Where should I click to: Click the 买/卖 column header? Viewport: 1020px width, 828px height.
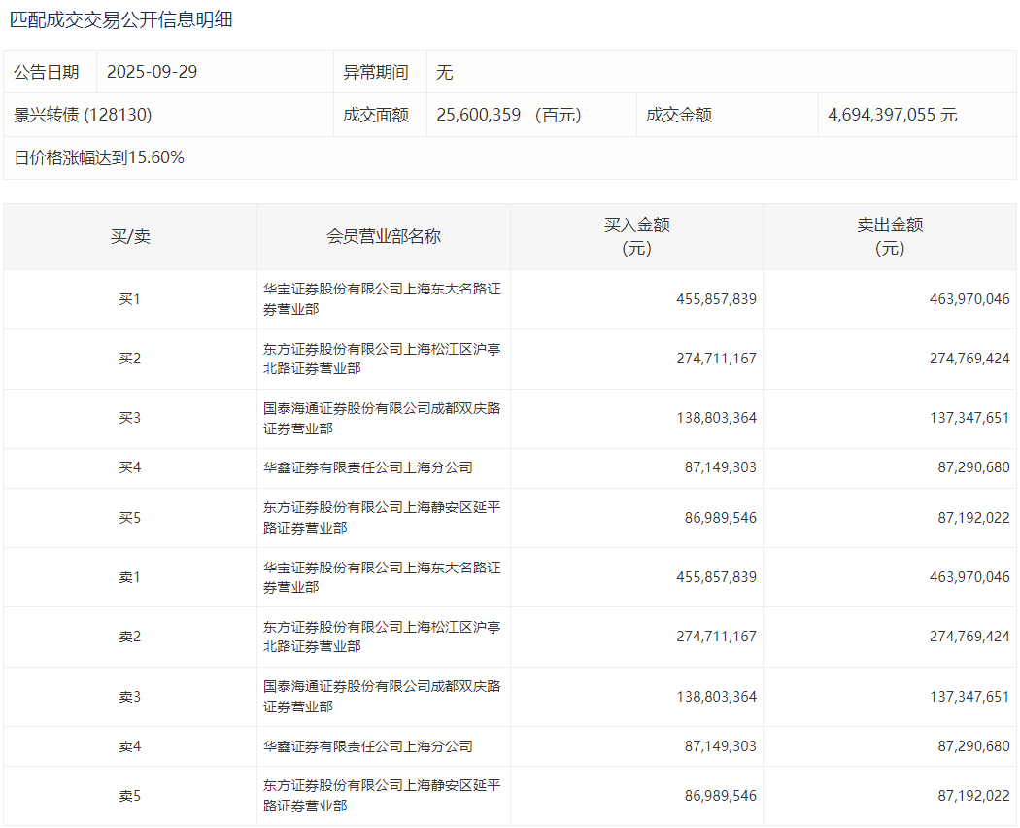[130, 236]
